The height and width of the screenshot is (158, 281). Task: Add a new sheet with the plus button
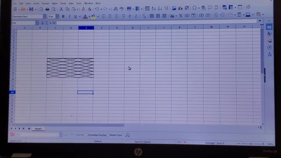(x=29, y=129)
